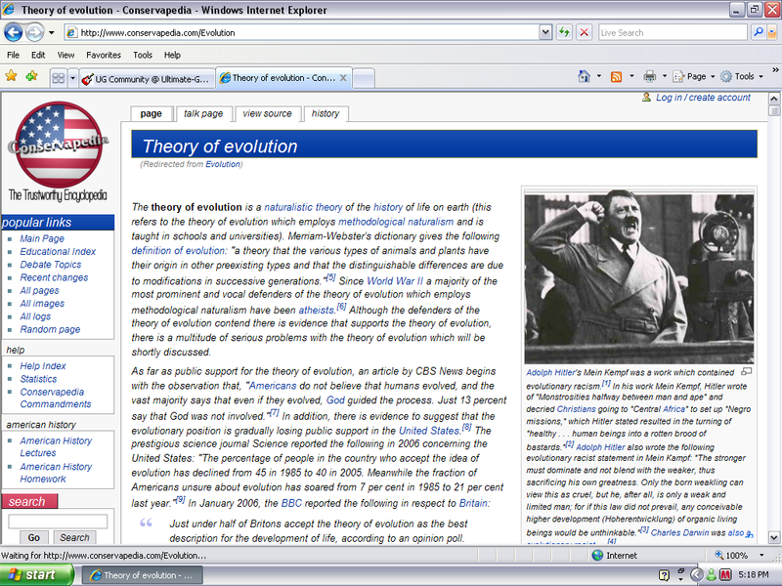Open Favorites Center star icon
782x586 pixels.
(11, 76)
